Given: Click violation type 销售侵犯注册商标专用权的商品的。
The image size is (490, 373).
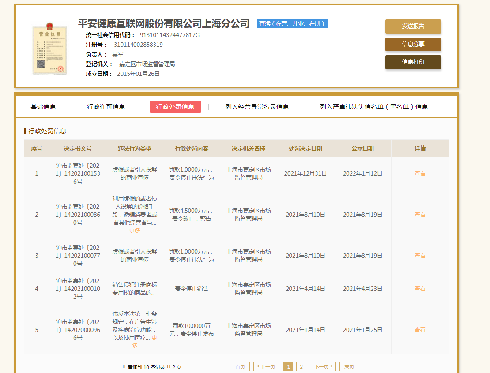Looking at the screenshot, I should click(x=135, y=289).
